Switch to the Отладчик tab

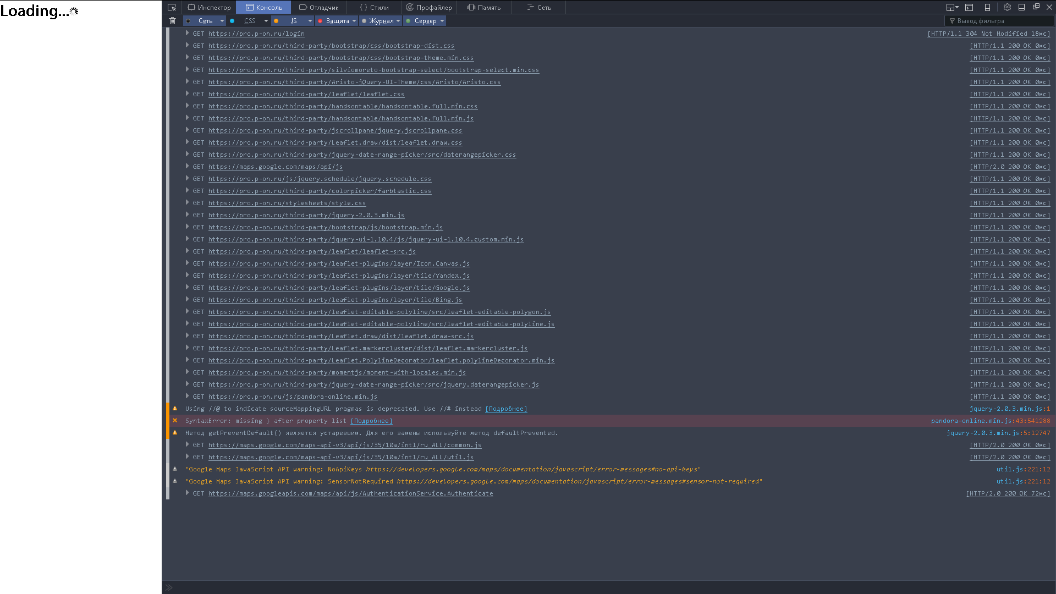pyautogui.click(x=319, y=7)
